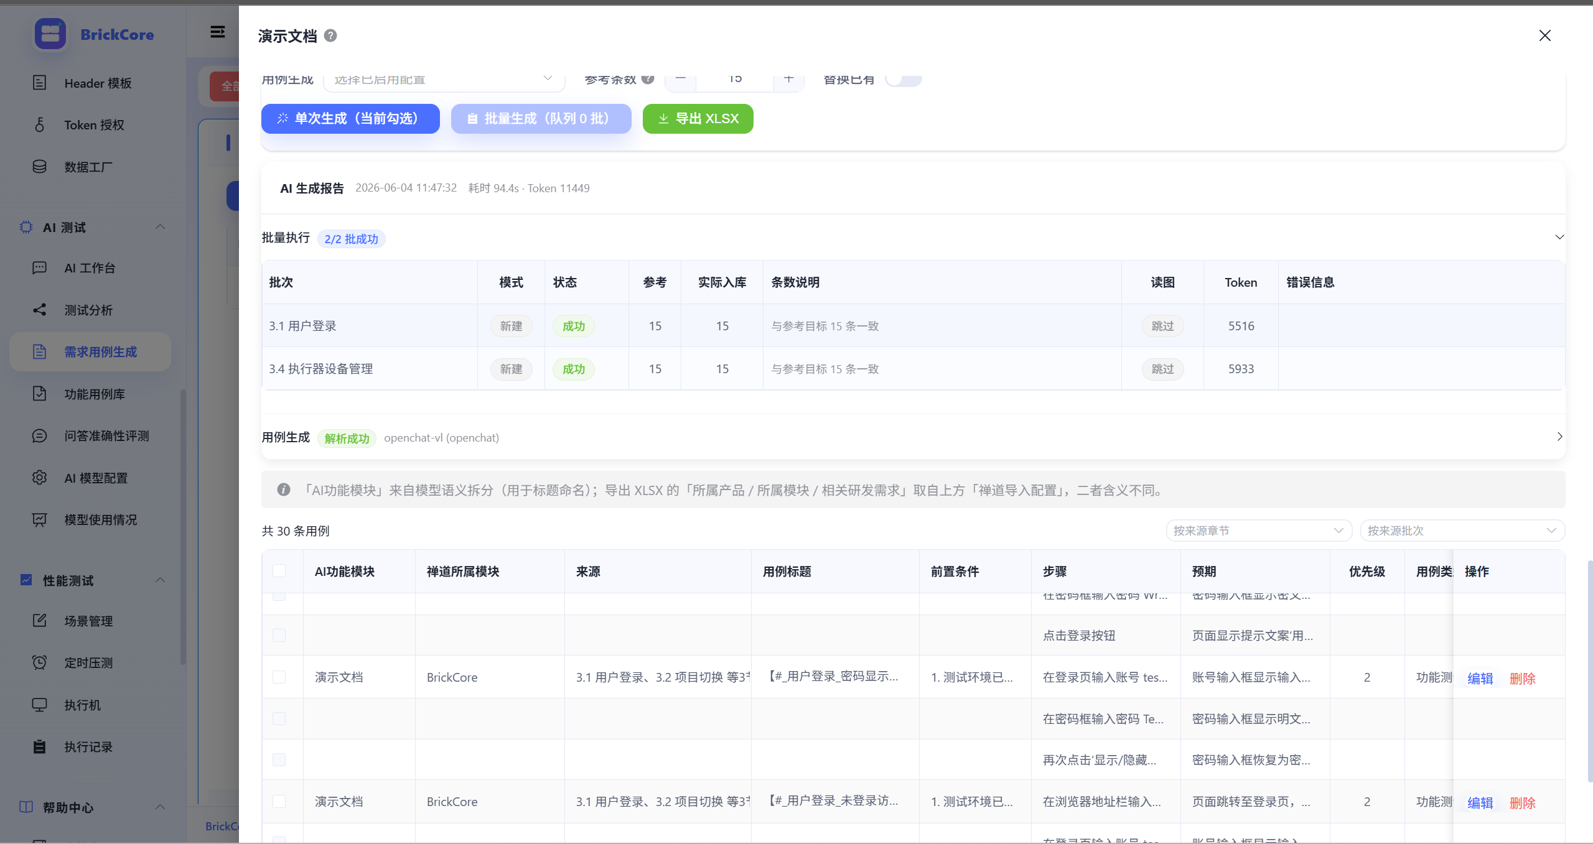Click the 场景管理 edit icon
Image resolution: width=1593 pixels, height=844 pixels.
[39, 621]
